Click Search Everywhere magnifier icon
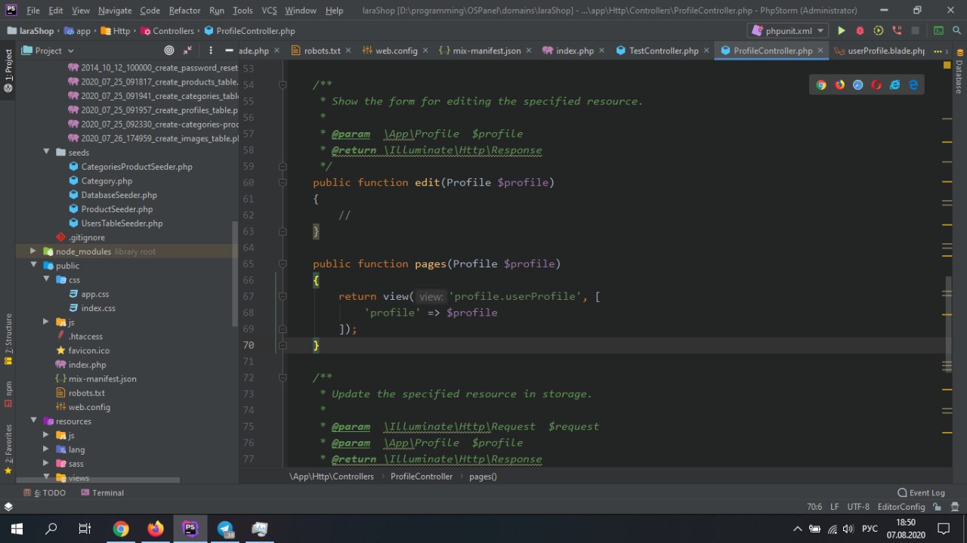This screenshot has width=967, height=543. click(x=956, y=31)
